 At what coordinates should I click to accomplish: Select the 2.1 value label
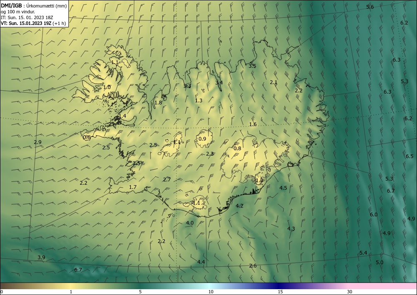(x=274, y=82)
